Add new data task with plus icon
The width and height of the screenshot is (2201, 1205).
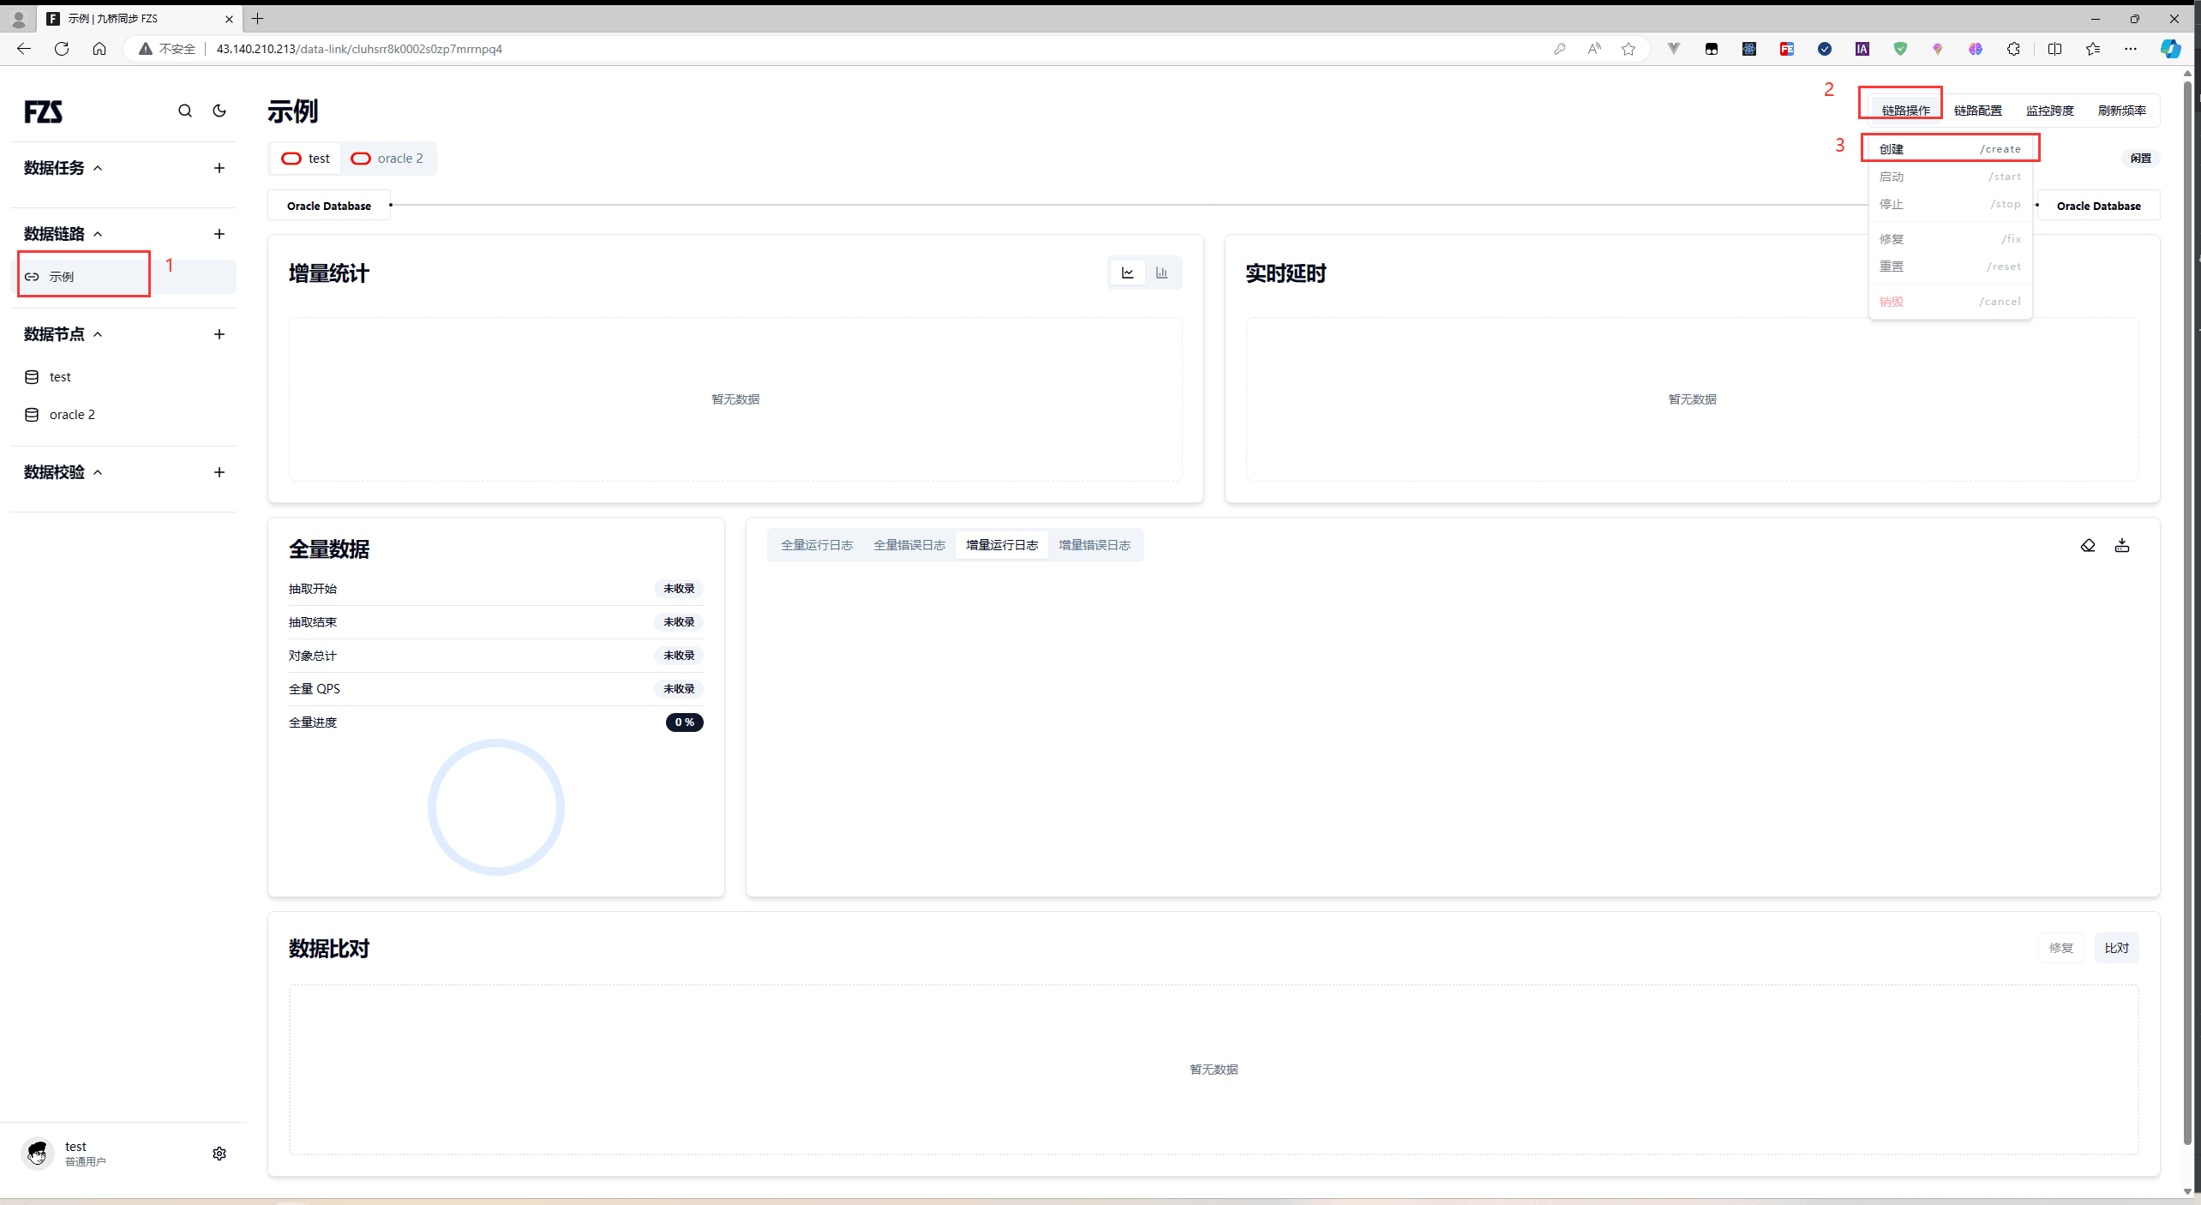pos(219,168)
